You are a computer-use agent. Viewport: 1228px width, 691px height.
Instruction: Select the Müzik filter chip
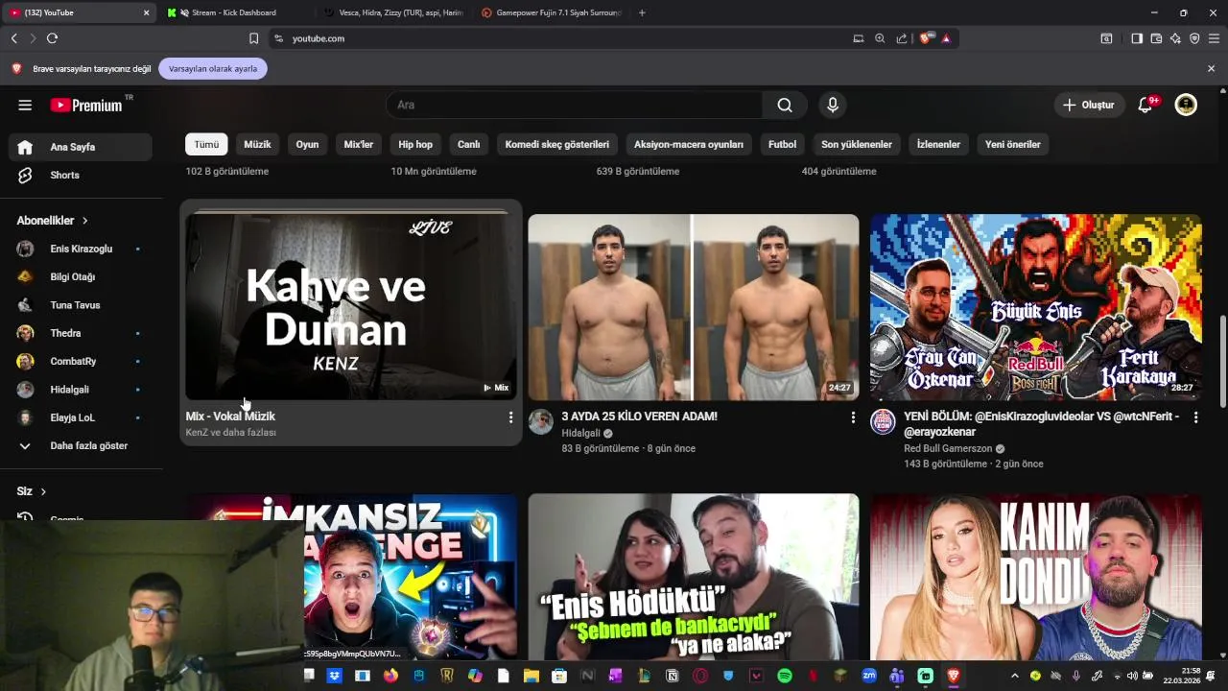(x=257, y=144)
